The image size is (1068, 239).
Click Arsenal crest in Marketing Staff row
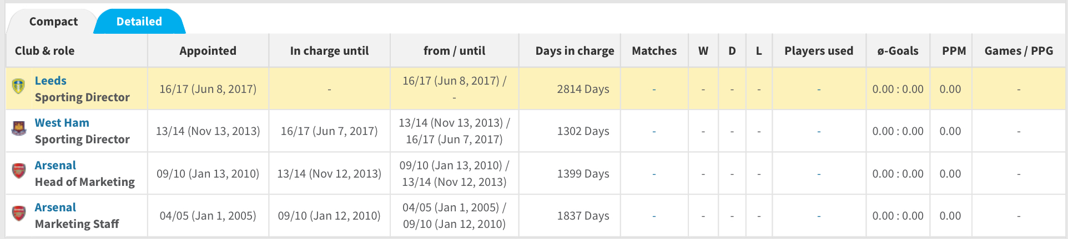tap(18, 213)
